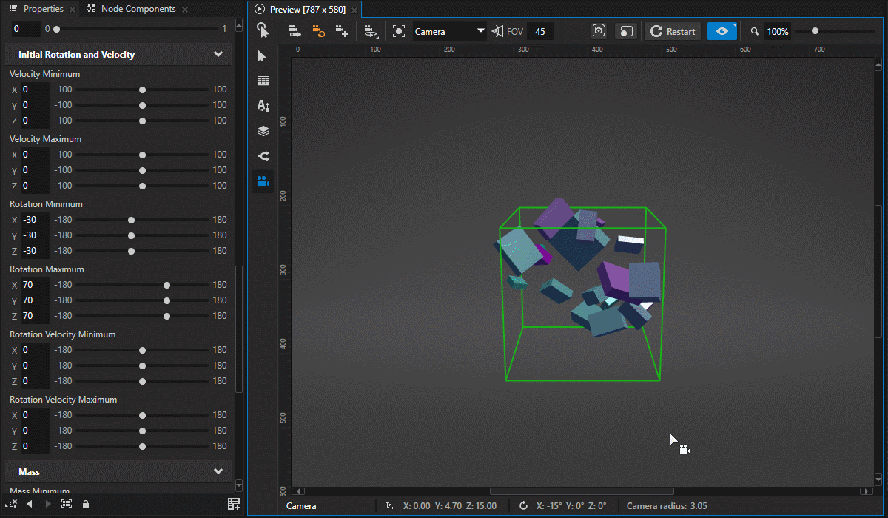Collapse the Initial Rotation and Velocity section
888x518 pixels.
[x=218, y=54]
